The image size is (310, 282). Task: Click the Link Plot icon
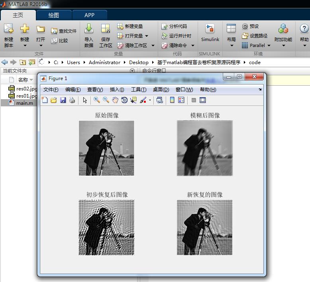coord(160,100)
